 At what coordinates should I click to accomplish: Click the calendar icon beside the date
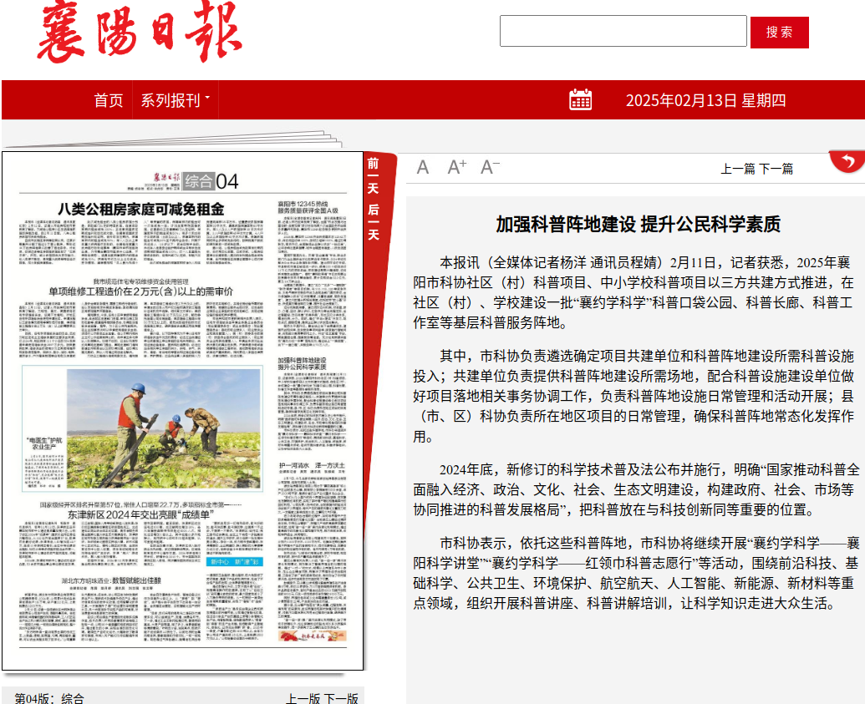(580, 100)
